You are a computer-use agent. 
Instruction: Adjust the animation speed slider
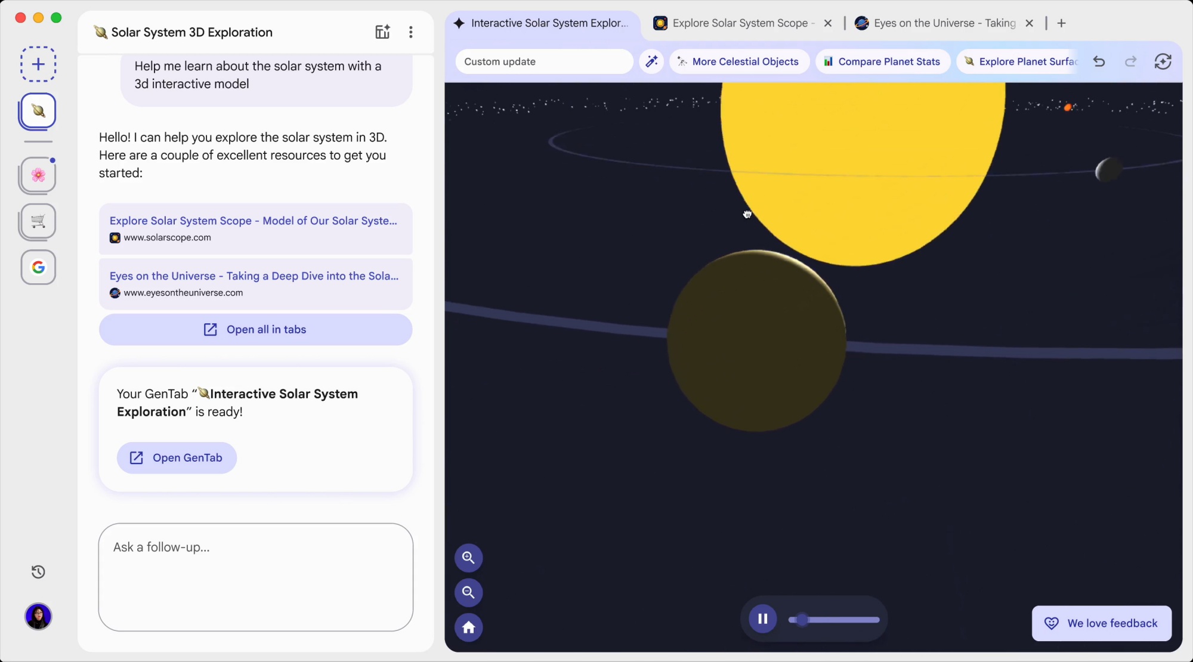tap(803, 620)
